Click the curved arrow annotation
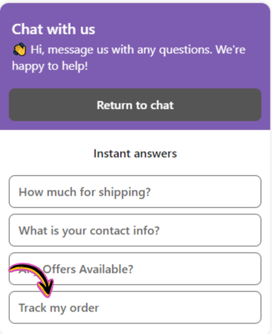The image size is (272, 334). 31,280
